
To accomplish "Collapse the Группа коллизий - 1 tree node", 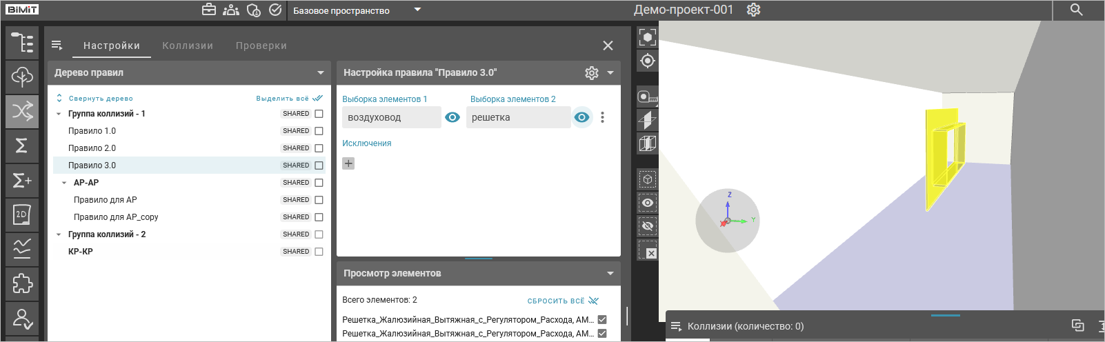I will click(x=59, y=114).
